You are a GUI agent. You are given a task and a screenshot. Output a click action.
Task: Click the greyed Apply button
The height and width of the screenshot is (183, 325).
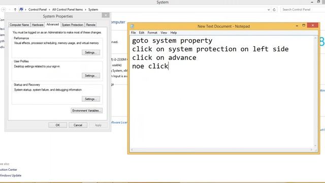(98, 125)
